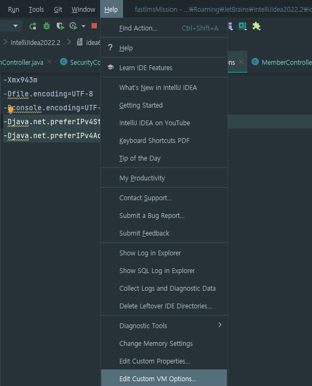This screenshot has height=386, width=312.
Task: Click Run with Coverage icon
Action: coord(60,26)
